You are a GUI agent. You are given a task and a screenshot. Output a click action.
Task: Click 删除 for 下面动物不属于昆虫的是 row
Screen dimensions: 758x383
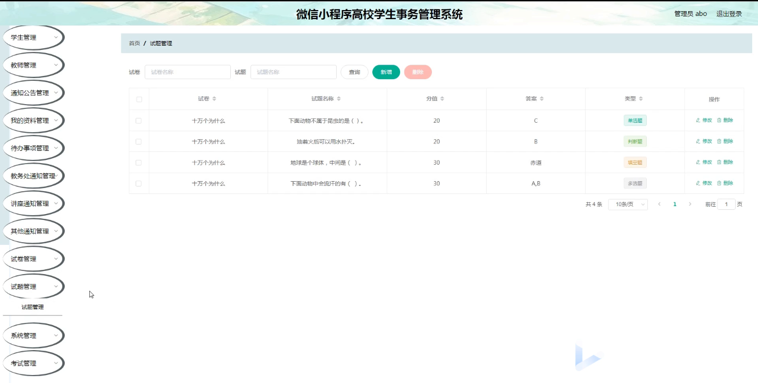725,120
